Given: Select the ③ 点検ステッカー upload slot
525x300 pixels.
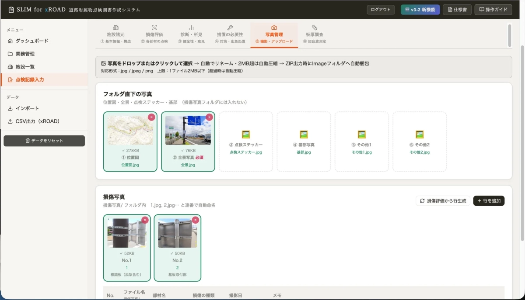Looking at the screenshot, I should (x=246, y=141).
